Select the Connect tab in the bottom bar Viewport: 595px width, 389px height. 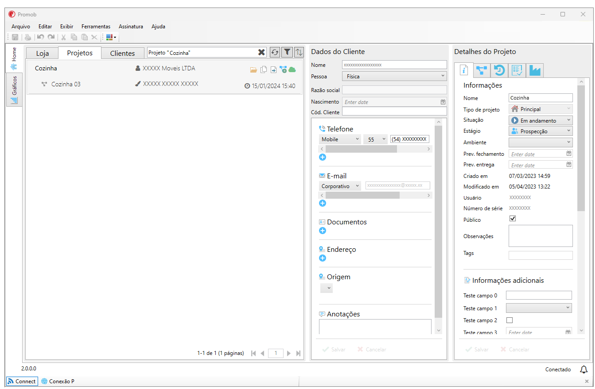pyautogui.click(x=22, y=381)
